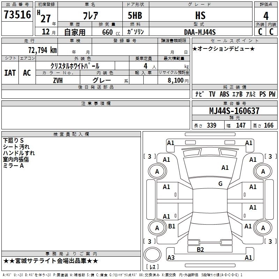
Task: Click the door type 5HB
Action: [135, 15]
